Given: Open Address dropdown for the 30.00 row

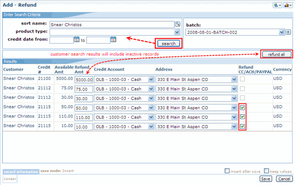Looking at the screenshot, I should pyautogui.click(x=234, y=98).
